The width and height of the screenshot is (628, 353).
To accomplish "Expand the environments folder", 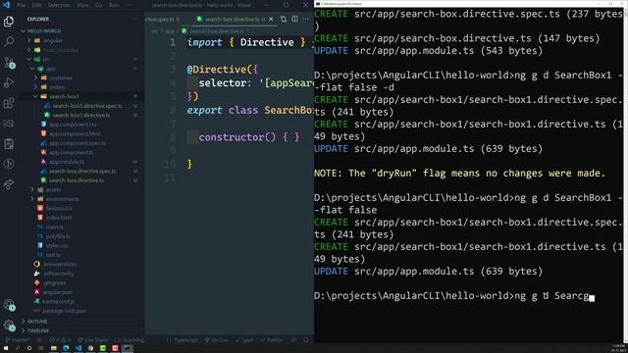I will [62, 199].
